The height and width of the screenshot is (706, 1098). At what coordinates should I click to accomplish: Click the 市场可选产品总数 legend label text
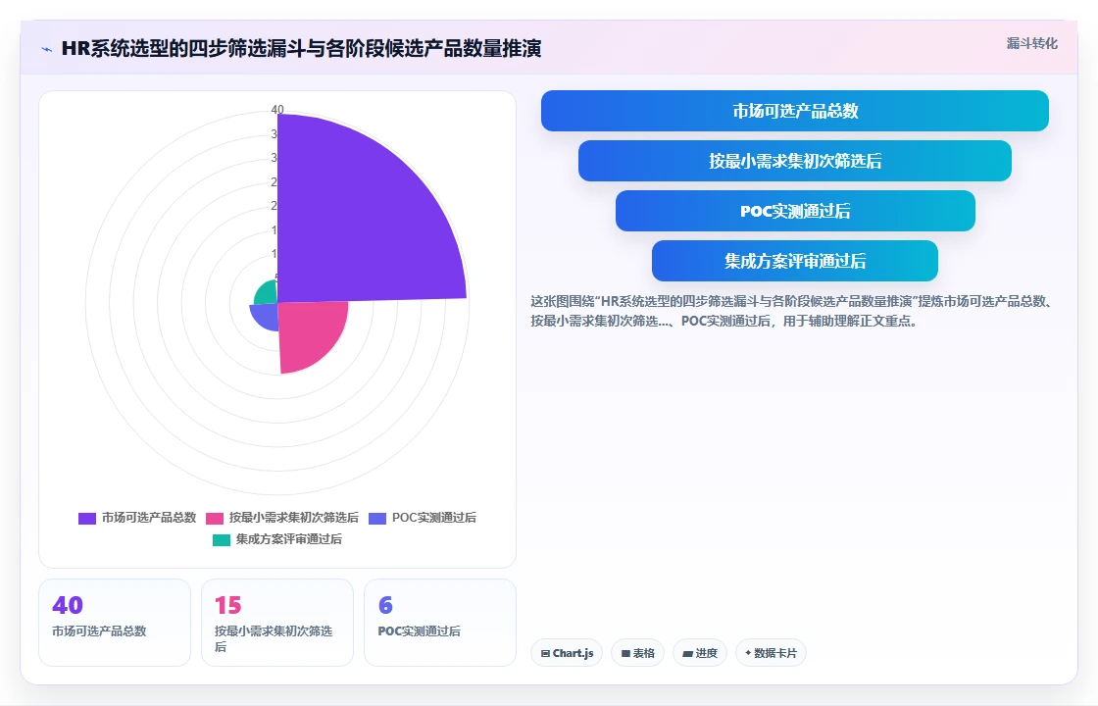pos(148,518)
